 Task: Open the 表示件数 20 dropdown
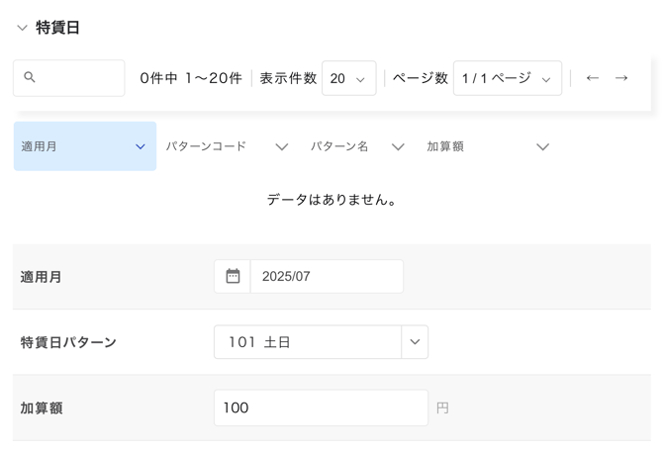tap(349, 78)
